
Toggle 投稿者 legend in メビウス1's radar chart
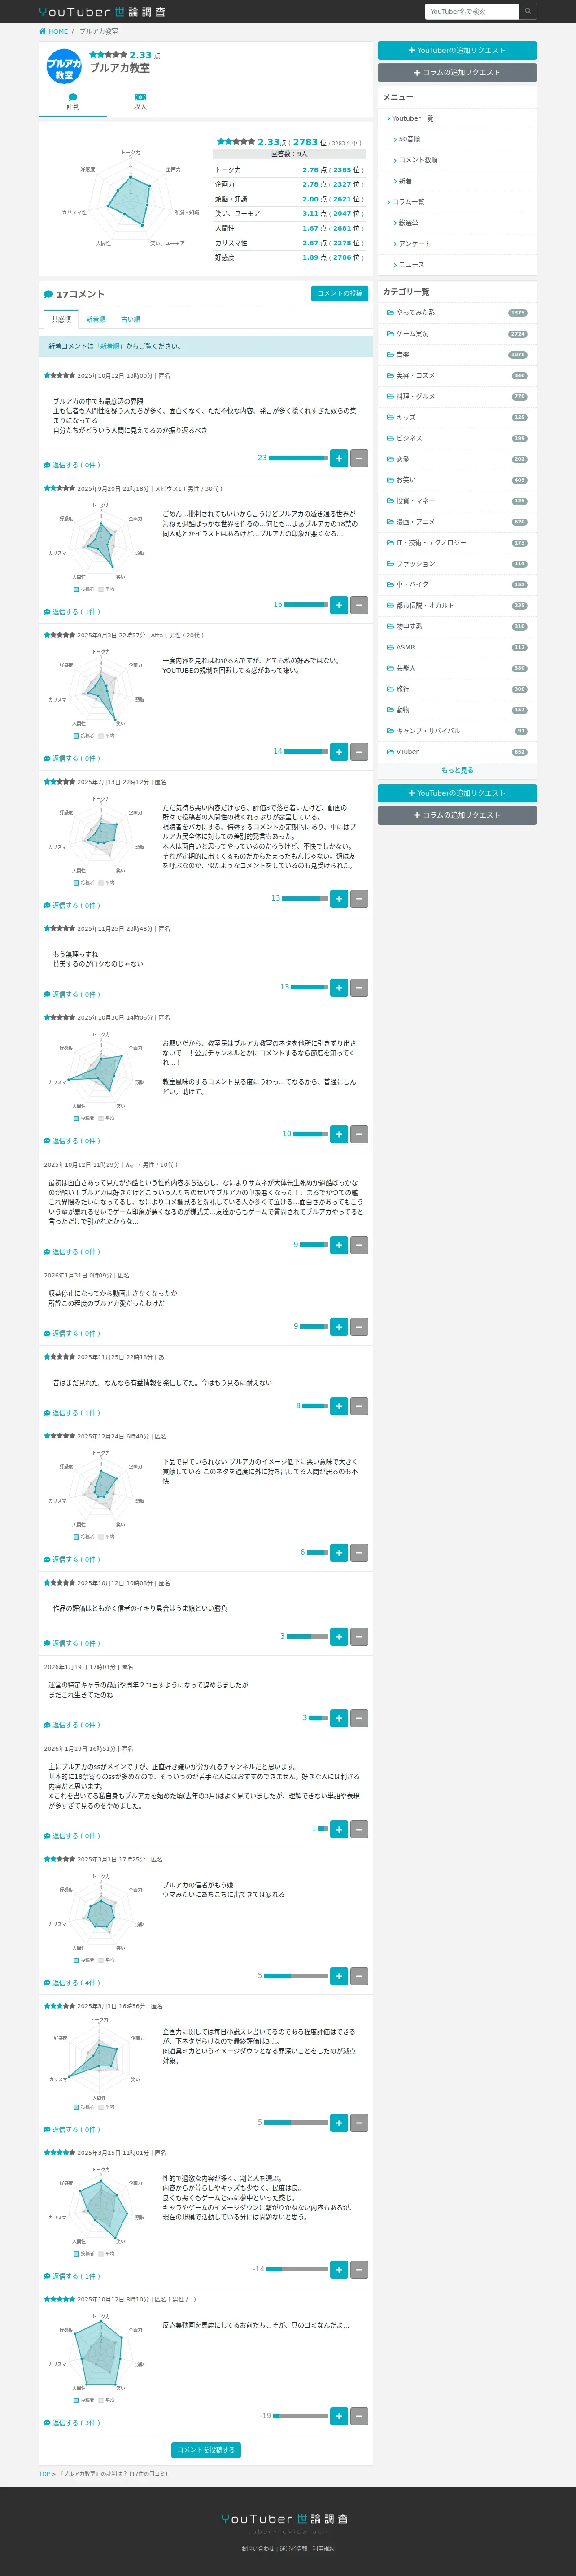(84, 589)
